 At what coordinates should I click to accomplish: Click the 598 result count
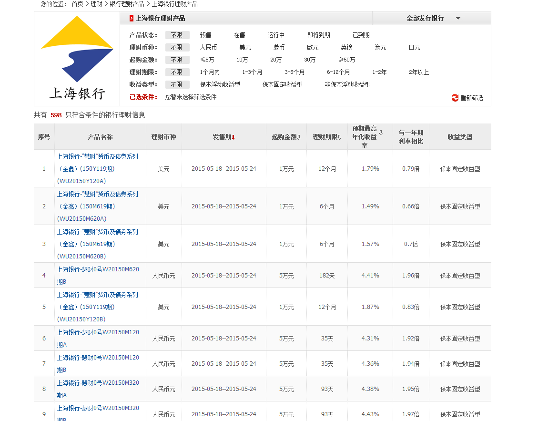click(56, 115)
